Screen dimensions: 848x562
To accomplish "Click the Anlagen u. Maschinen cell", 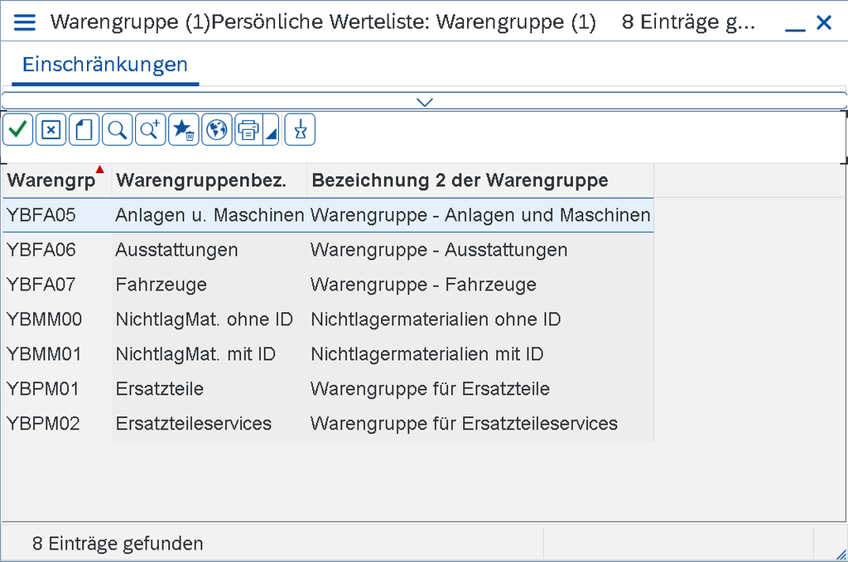I will [x=210, y=215].
